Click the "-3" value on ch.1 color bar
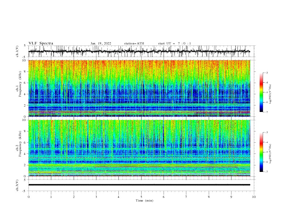This screenshot has height=221, width=286. tap(266, 73)
